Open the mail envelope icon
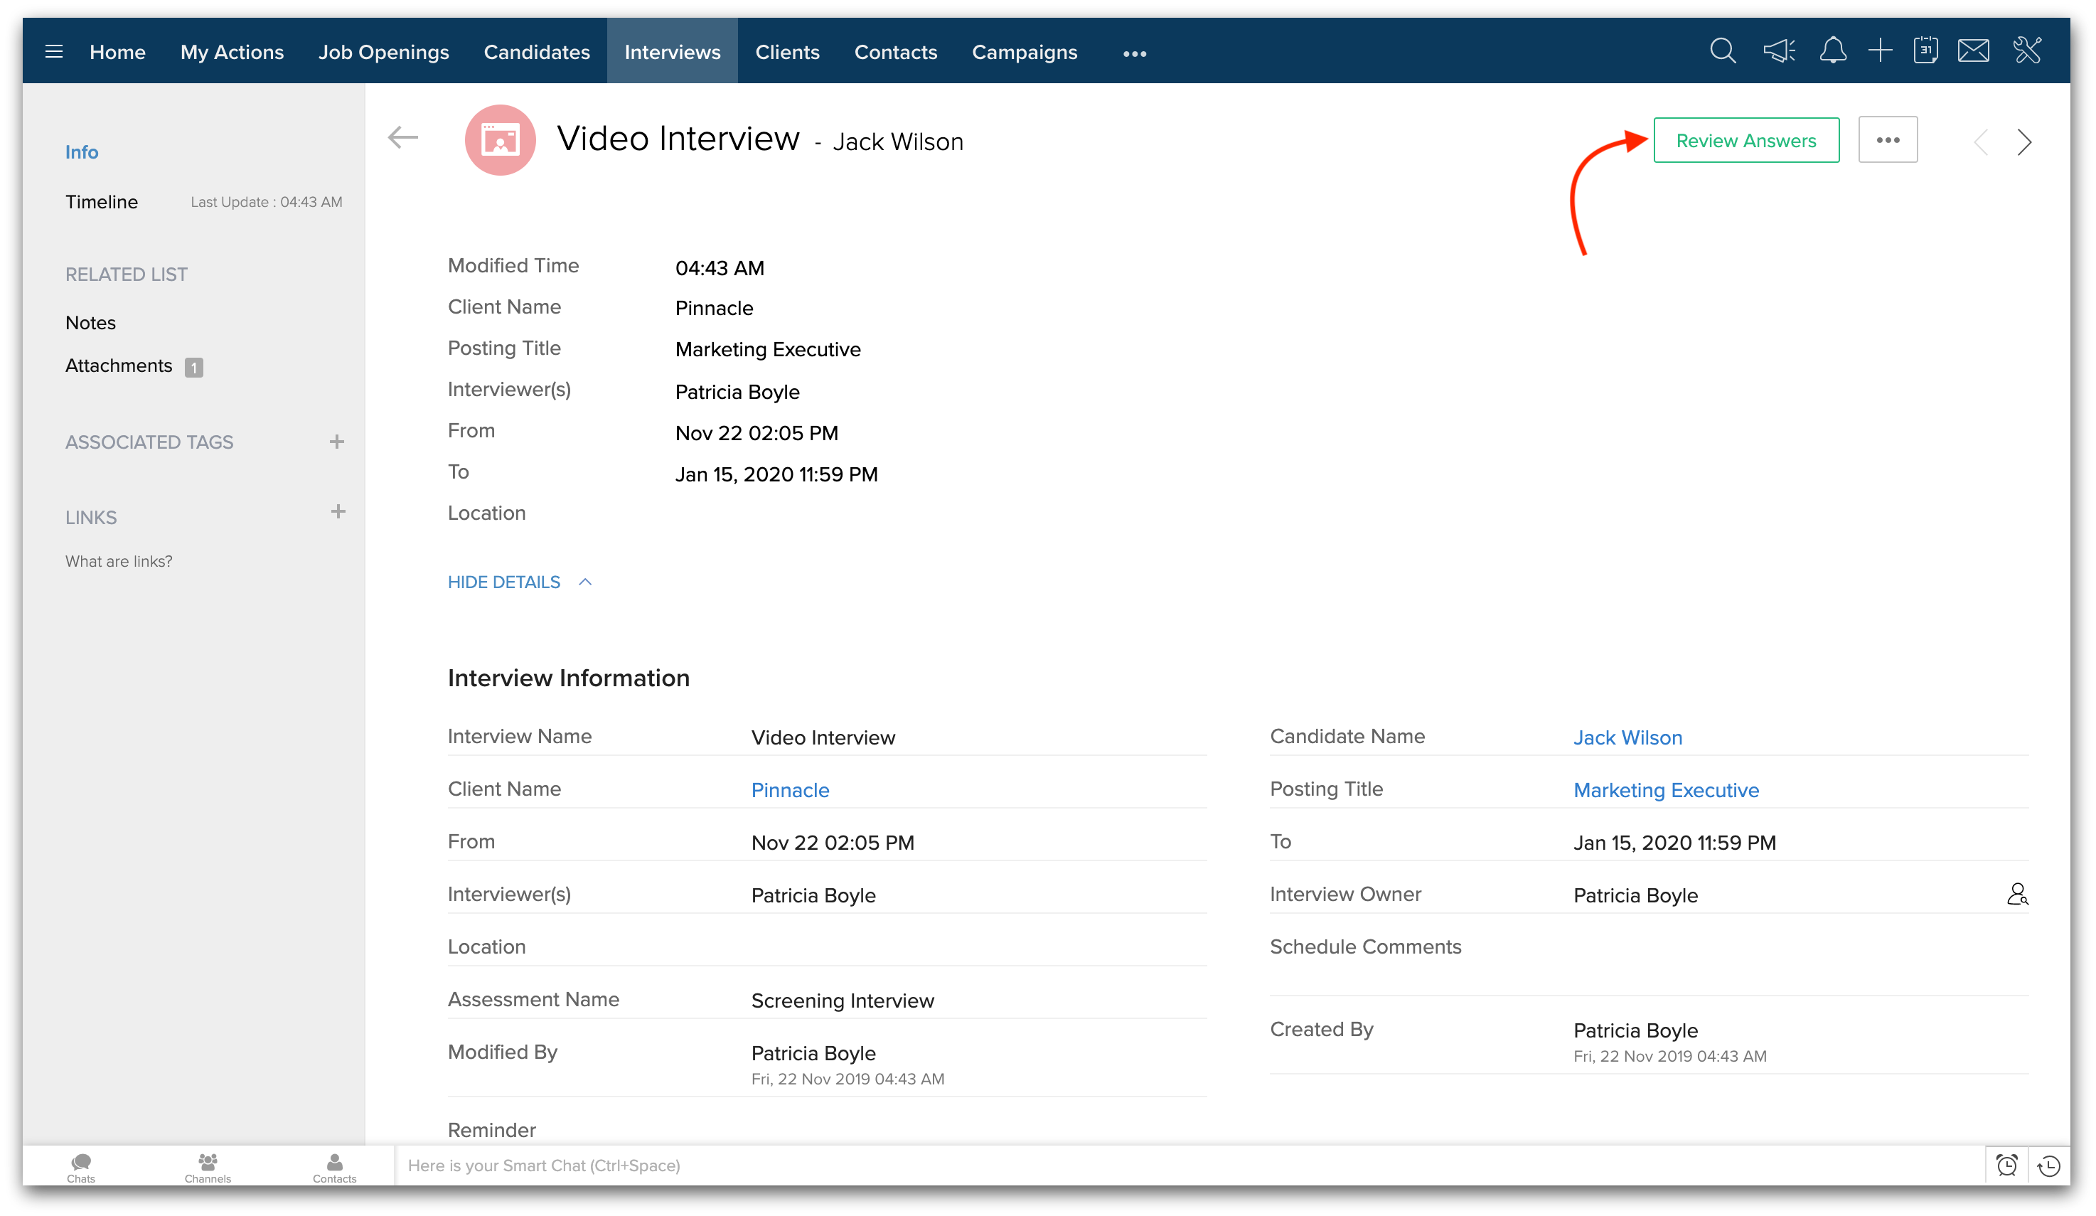This screenshot has width=2096, height=1216. tap(1974, 52)
